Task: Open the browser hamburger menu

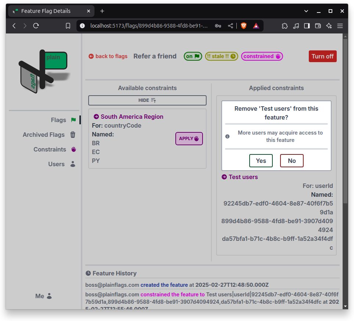Action: pyautogui.click(x=340, y=26)
